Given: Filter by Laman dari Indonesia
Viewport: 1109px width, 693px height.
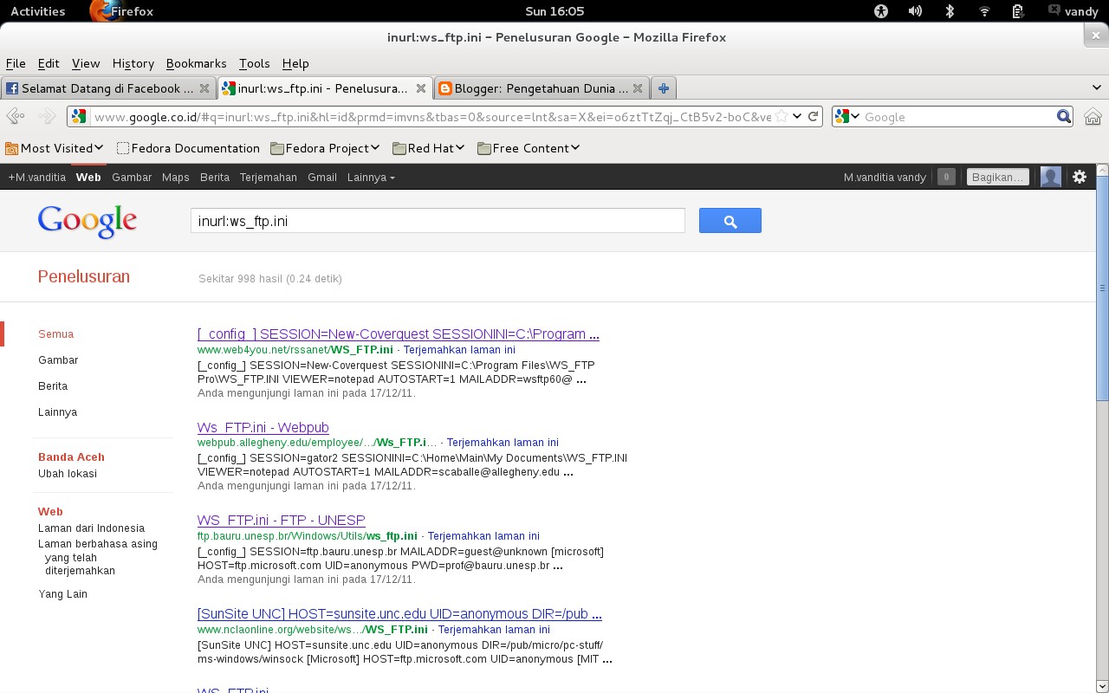Looking at the screenshot, I should (92, 528).
